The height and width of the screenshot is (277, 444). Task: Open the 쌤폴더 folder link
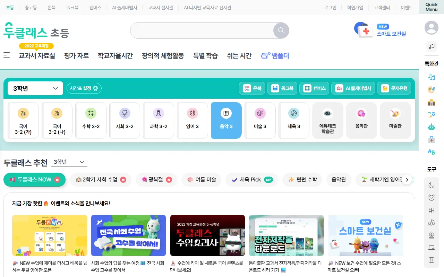[x=275, y=55]
